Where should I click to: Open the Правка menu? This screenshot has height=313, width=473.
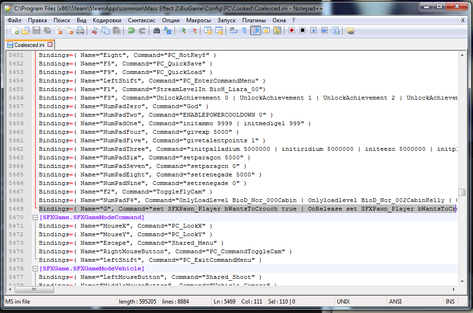click(x=37, y=20)
